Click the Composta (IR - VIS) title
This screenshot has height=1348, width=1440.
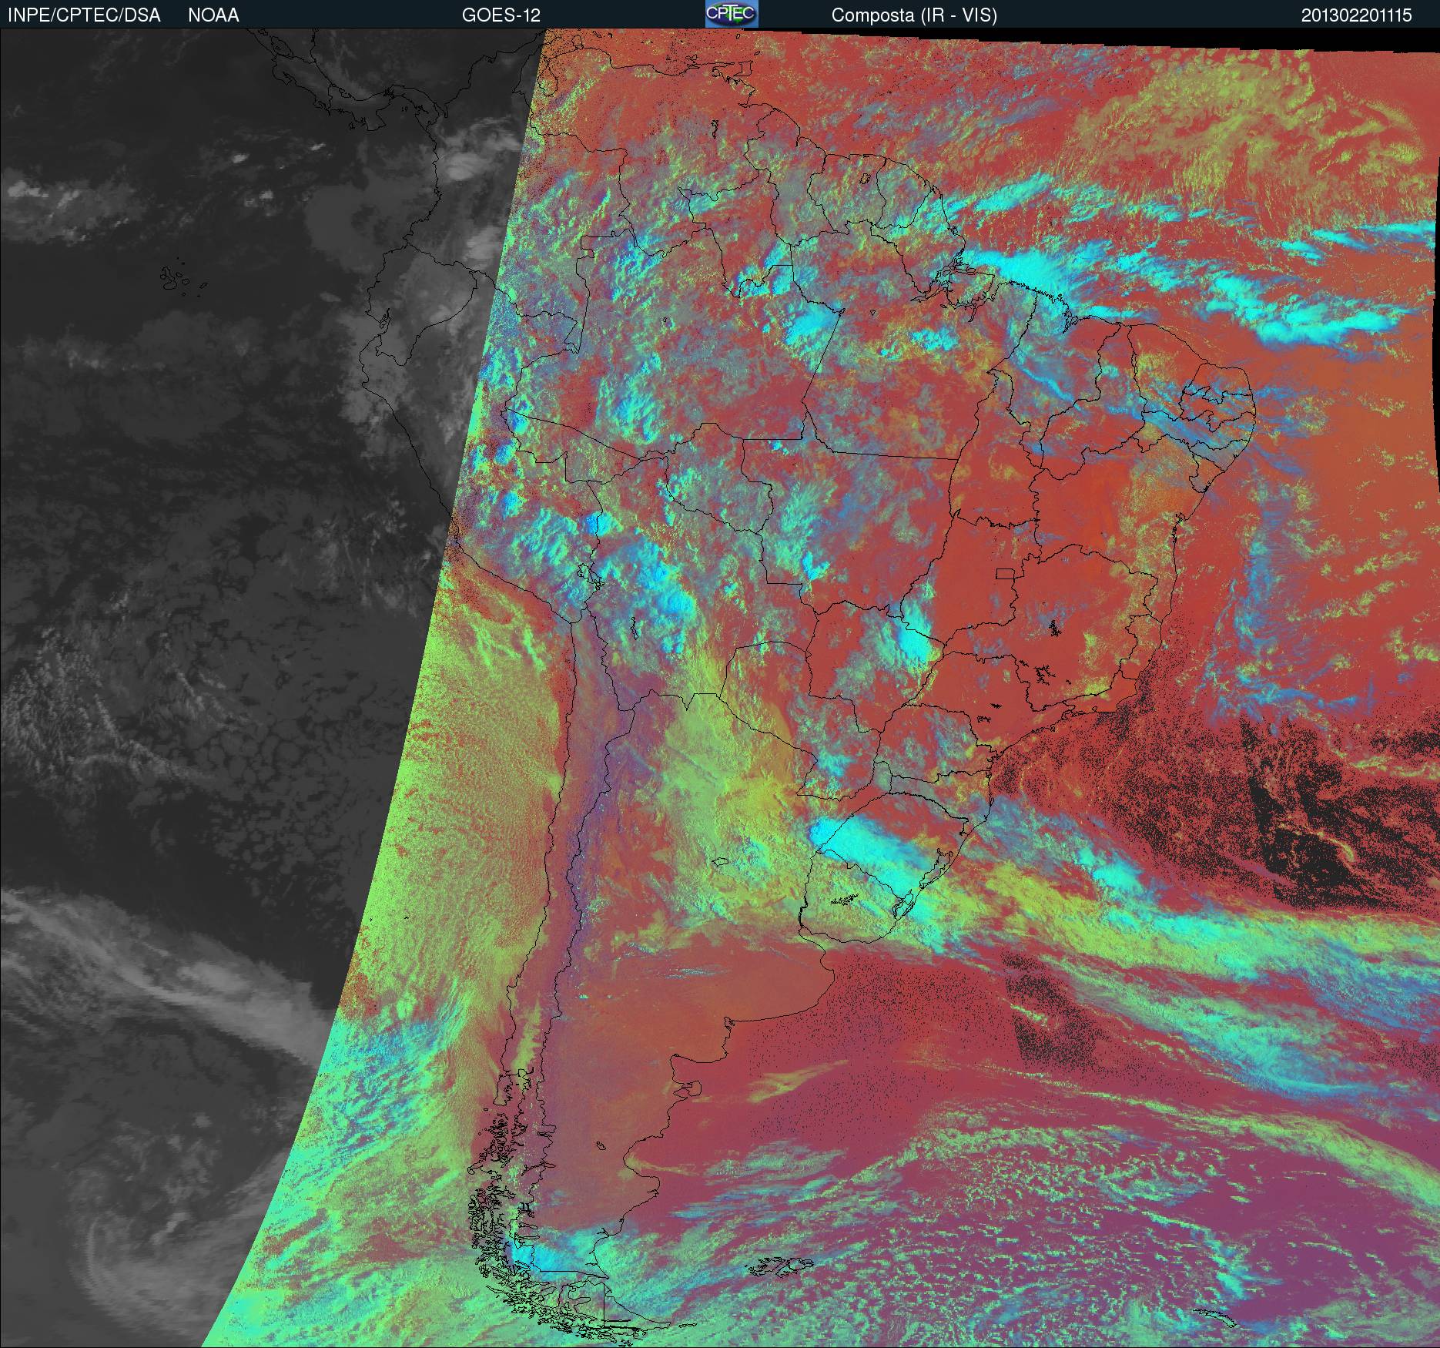pyautogui.click(x=914, y=15)
